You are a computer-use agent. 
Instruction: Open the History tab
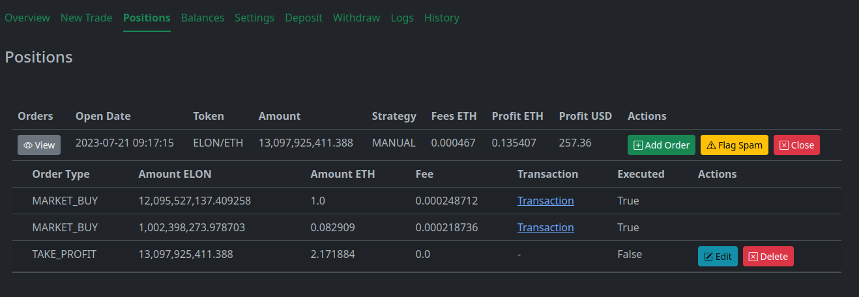point(442,18)
